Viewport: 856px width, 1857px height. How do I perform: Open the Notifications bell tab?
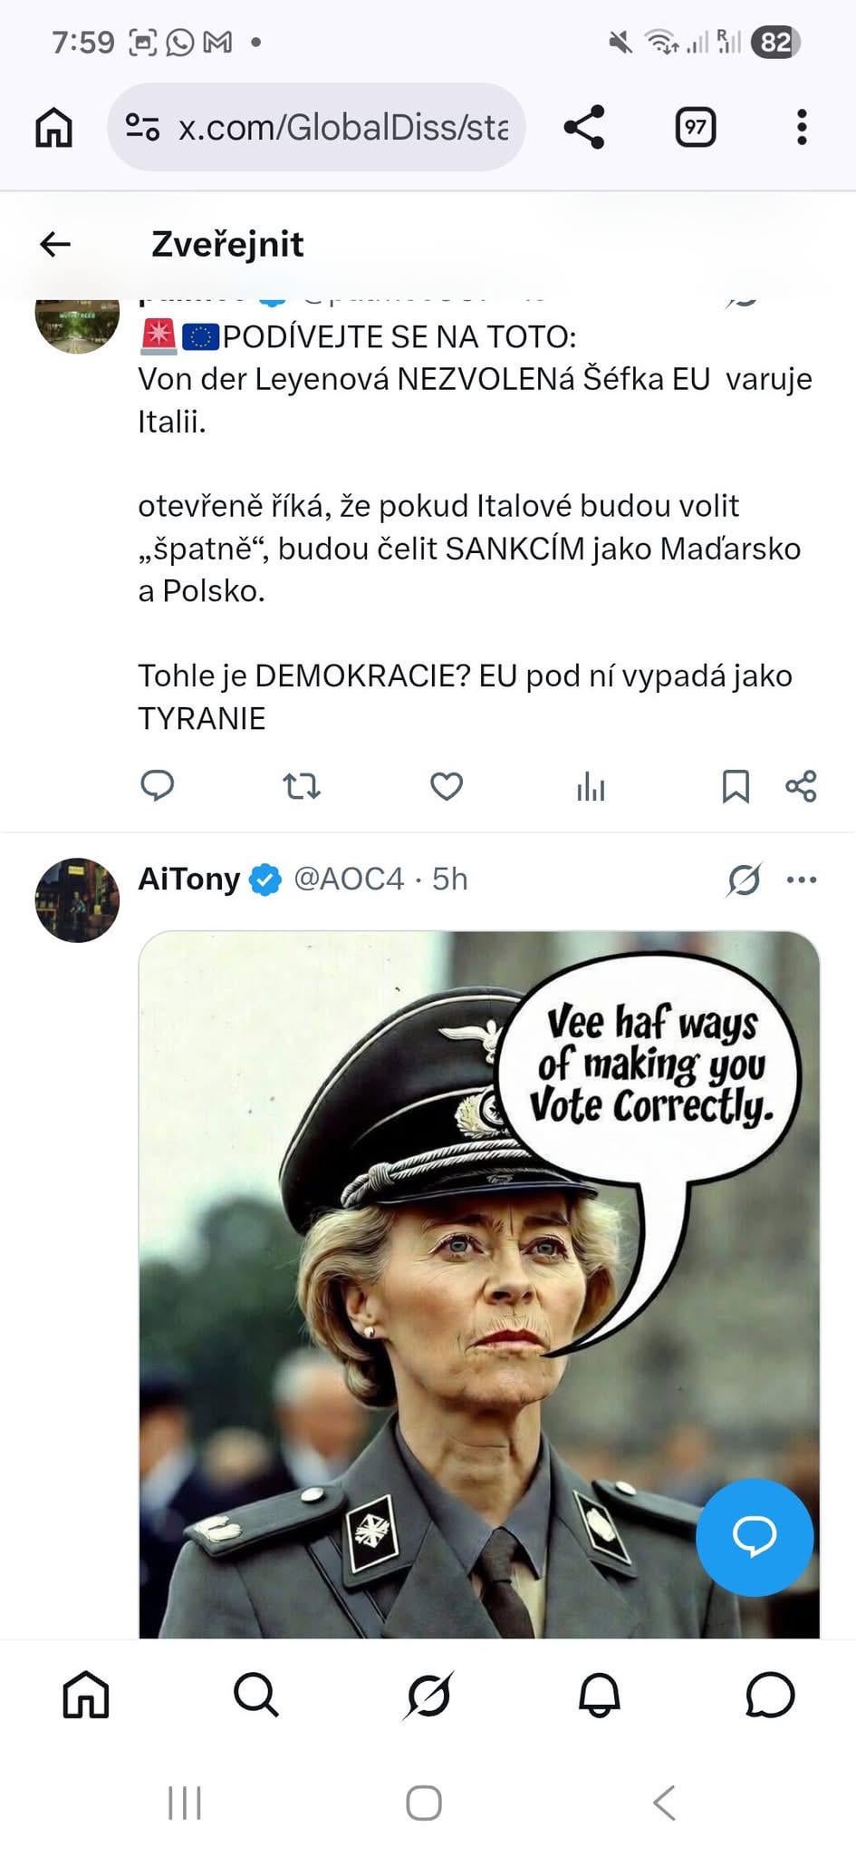[x=599, y=1695]
